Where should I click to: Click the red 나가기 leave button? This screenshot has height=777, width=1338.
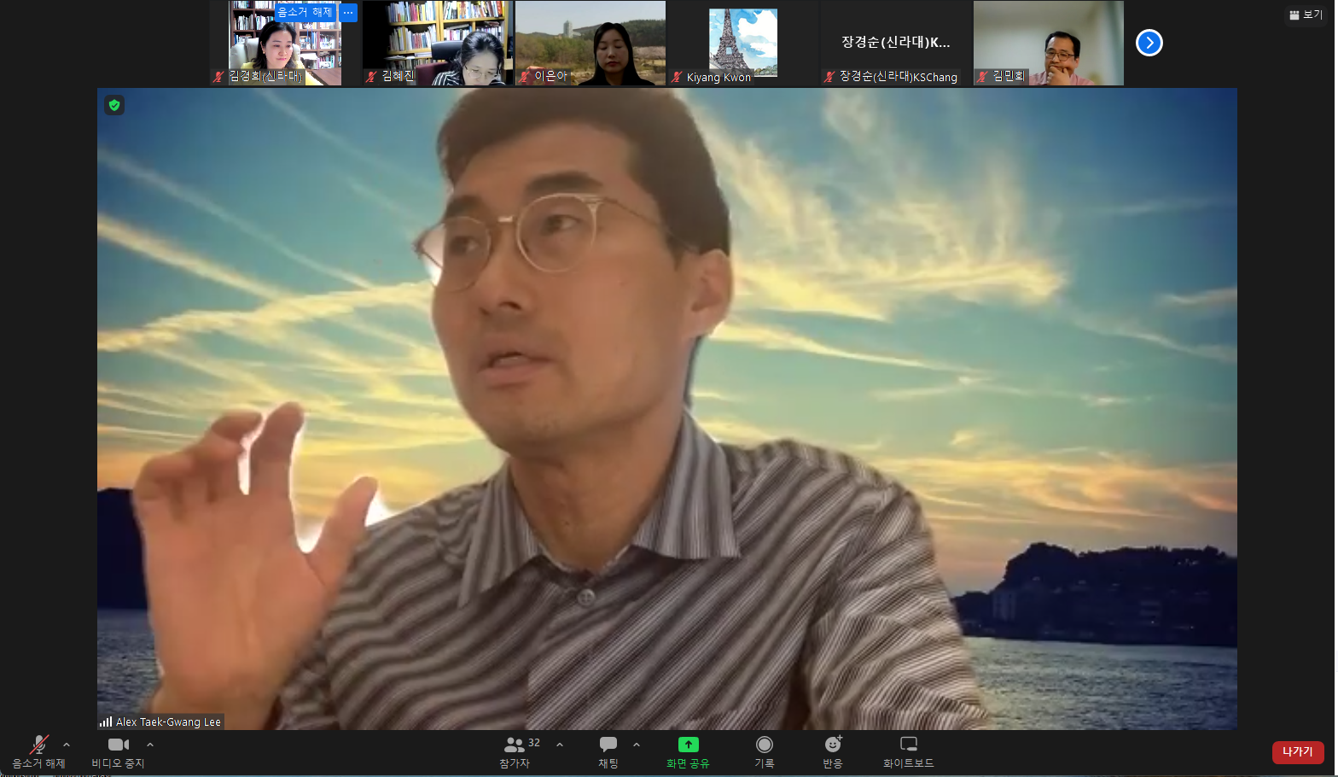[1297, 751]
